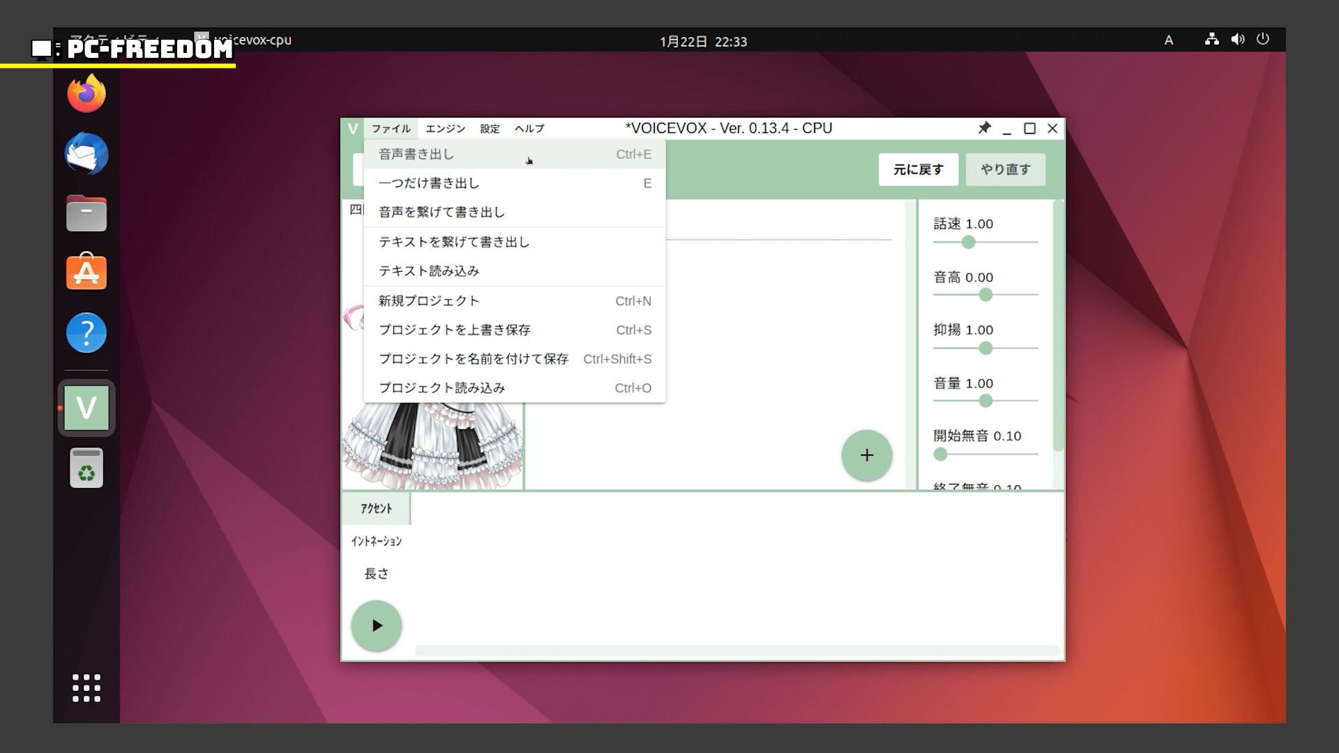
Task: Open the エンジン menu
Action: [x=445, y=128]
